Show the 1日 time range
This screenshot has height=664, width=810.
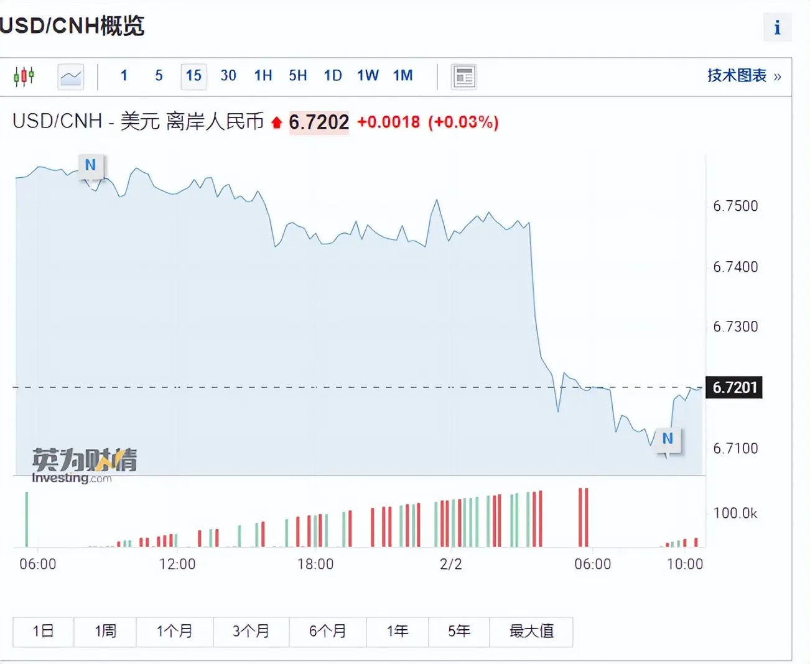pyautogui.click(x=44, y=632)
